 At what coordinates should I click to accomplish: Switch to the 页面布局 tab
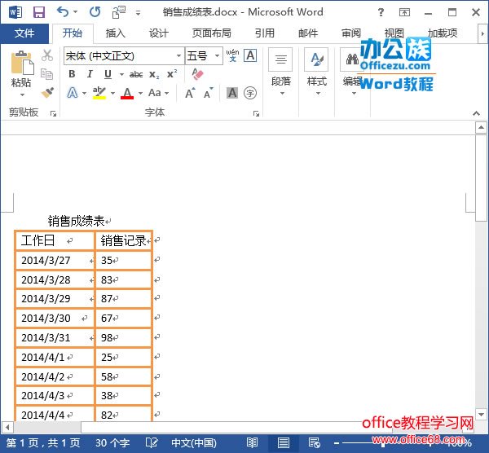[211, 33]
